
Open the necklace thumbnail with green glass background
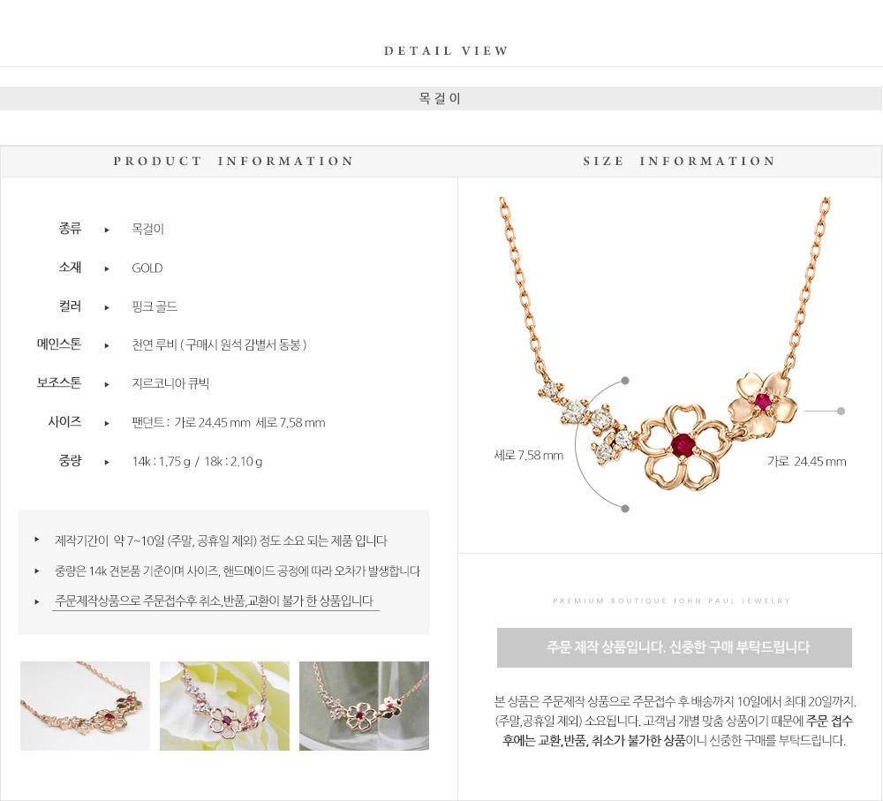365,706
